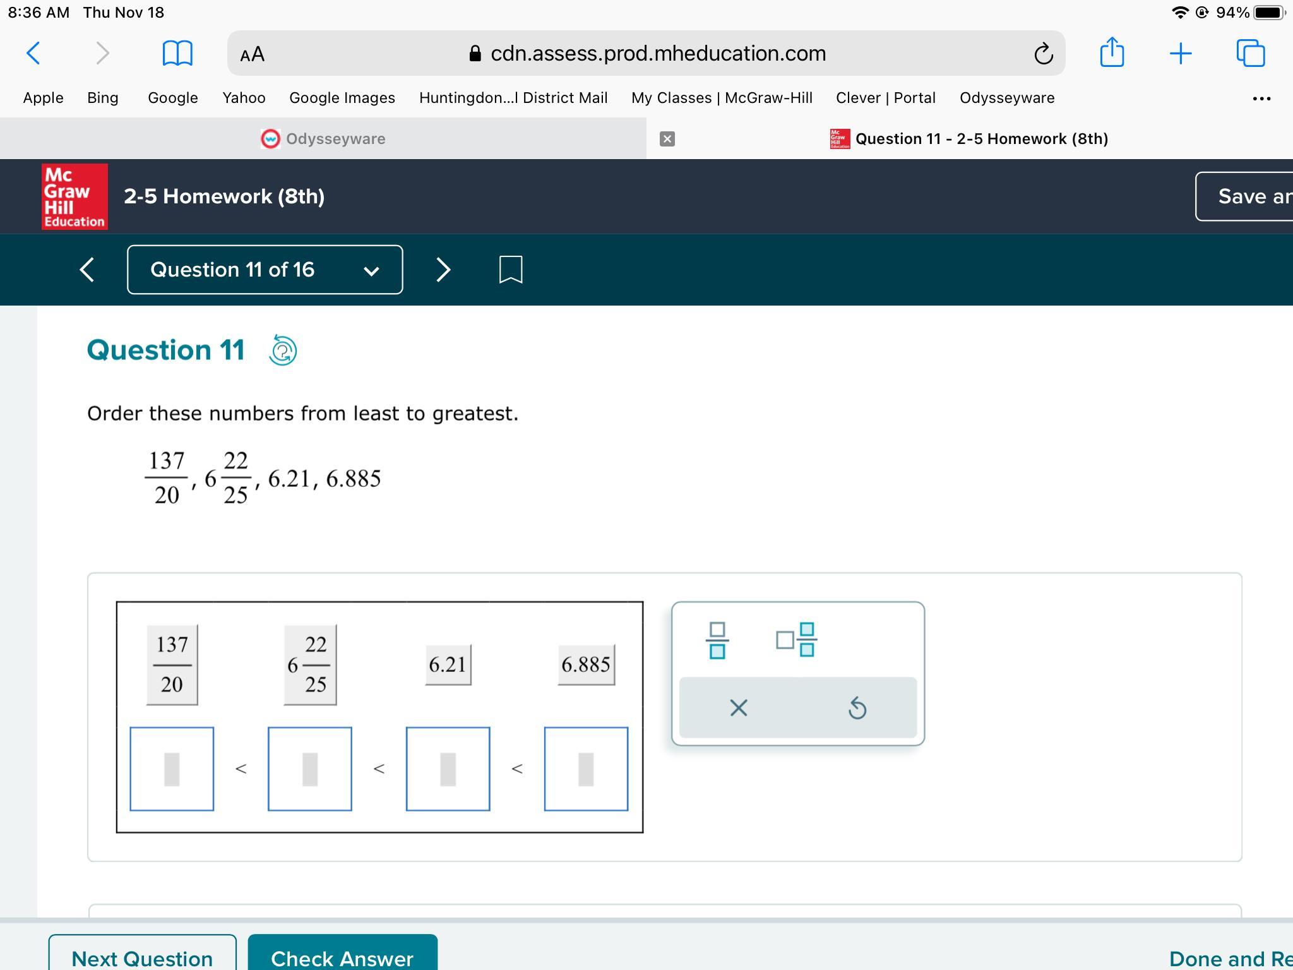The image size is (1293, 970).
Task: Clear the answer with the X icon
Action: (x=738, y=708)
